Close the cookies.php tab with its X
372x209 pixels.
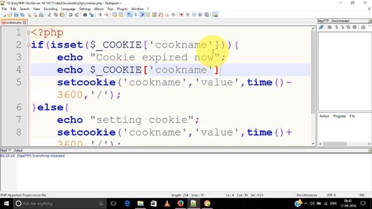24,23
